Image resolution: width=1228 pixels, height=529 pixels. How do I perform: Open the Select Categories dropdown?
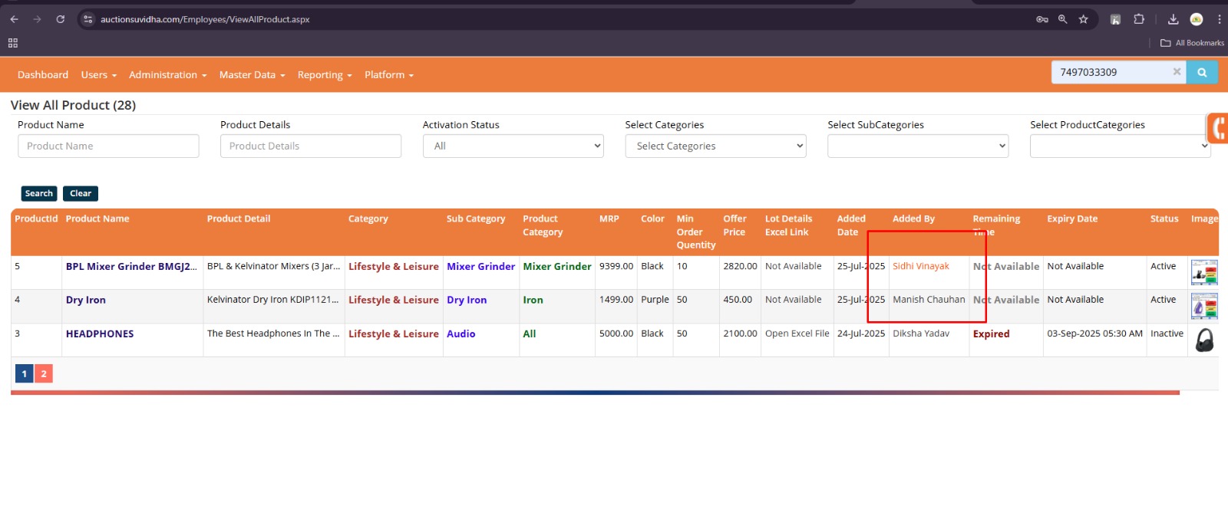pos(715,146)
